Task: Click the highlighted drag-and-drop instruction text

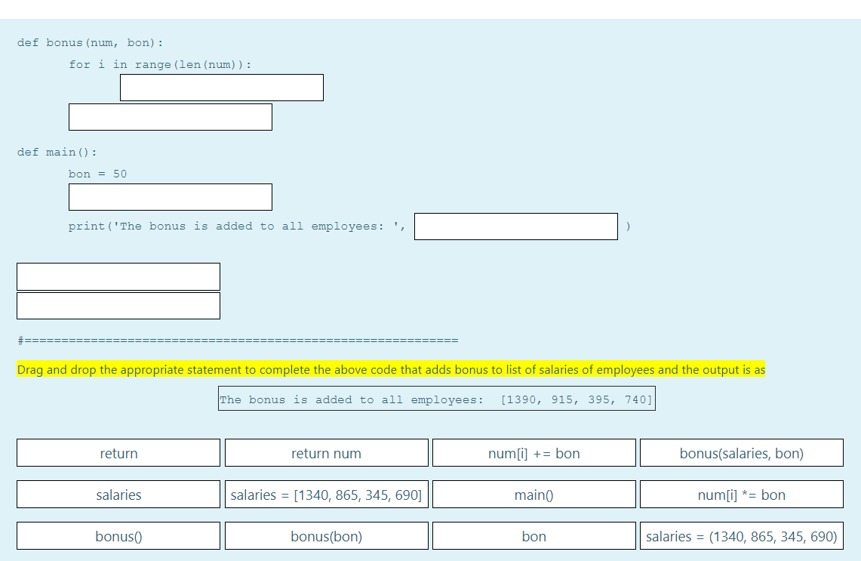Action: pyautogui.click(x=390, y=369)
